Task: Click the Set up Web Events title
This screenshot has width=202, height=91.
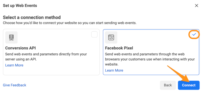Action: coord(20,6)
